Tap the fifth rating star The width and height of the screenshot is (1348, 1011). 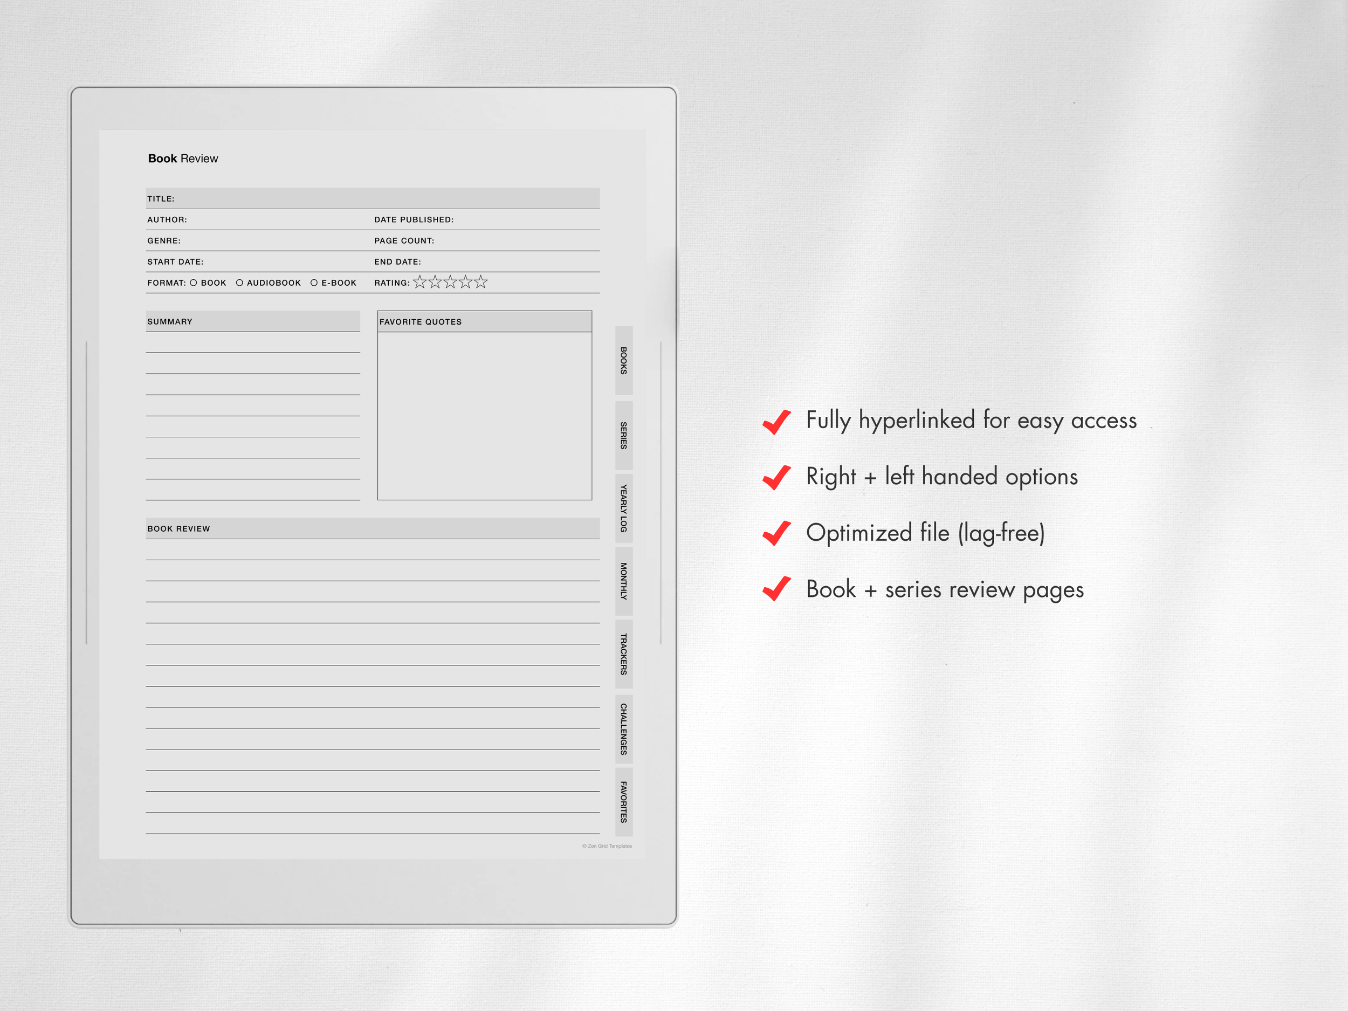481,281
